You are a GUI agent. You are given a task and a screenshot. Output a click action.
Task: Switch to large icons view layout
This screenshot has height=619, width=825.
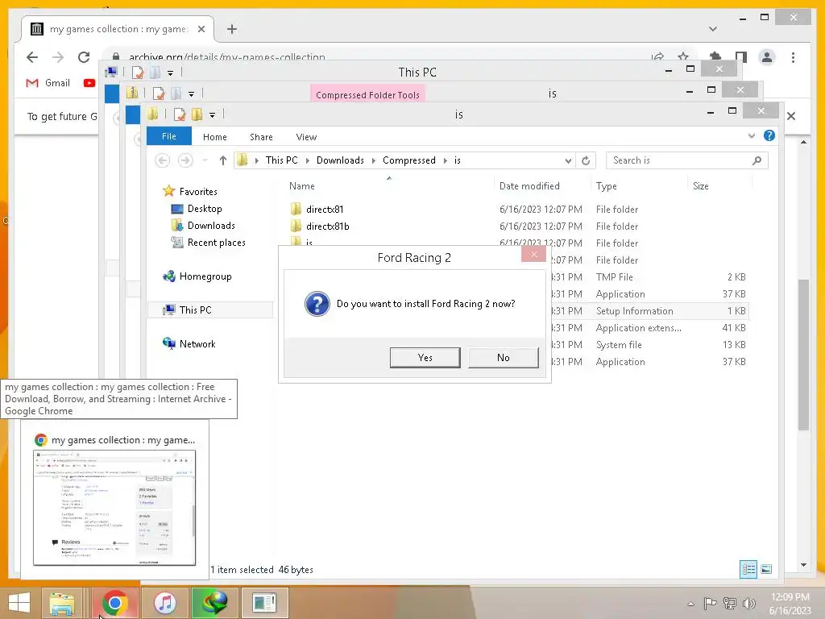coord(766,569)
